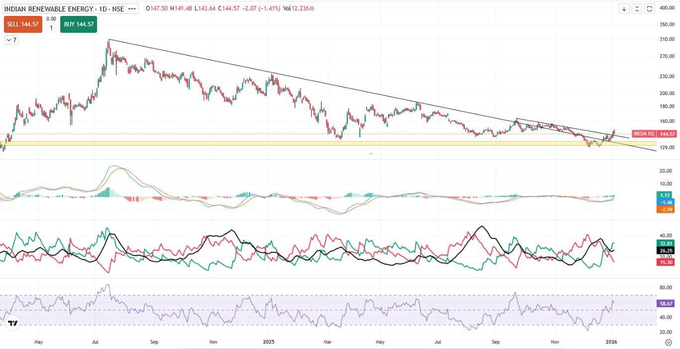Click the maximize pane icon
This screenshot has height=349, width=680.
click(x=649, y=9)
